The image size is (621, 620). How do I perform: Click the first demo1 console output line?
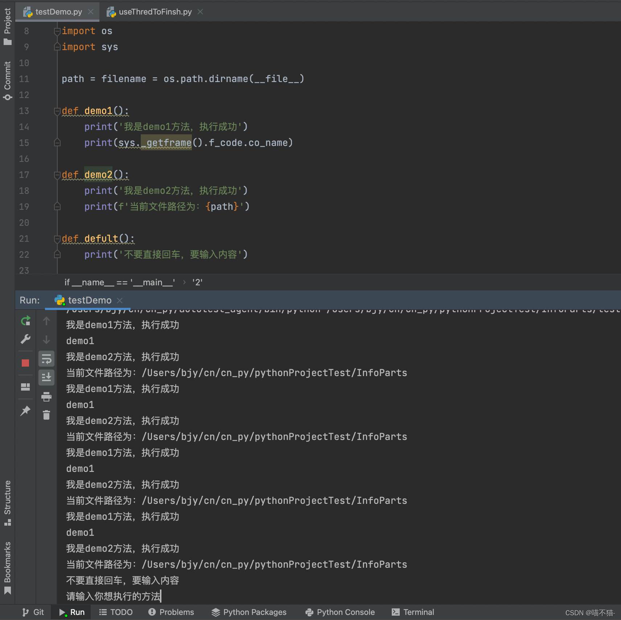[80, 341]
